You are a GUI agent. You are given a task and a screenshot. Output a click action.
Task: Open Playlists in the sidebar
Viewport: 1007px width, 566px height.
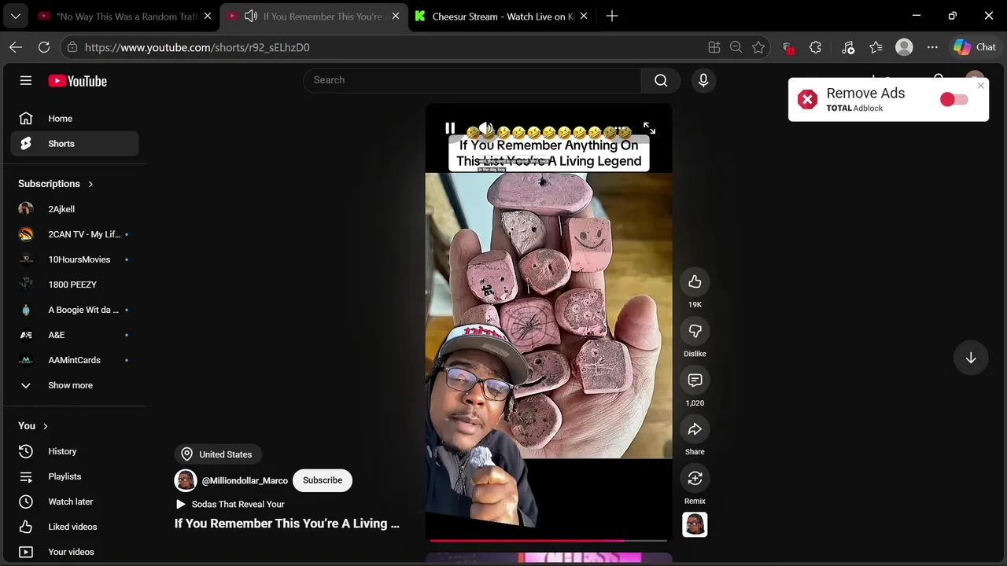point(75,476)
